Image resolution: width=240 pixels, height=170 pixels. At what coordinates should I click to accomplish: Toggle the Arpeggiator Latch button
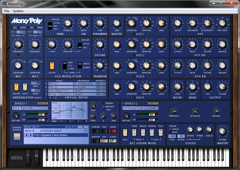(25, 87)
